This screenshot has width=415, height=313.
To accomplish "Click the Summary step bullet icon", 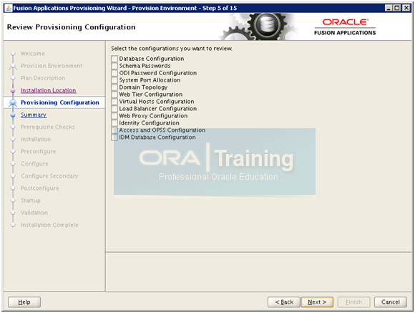I will tap(13, 115).
